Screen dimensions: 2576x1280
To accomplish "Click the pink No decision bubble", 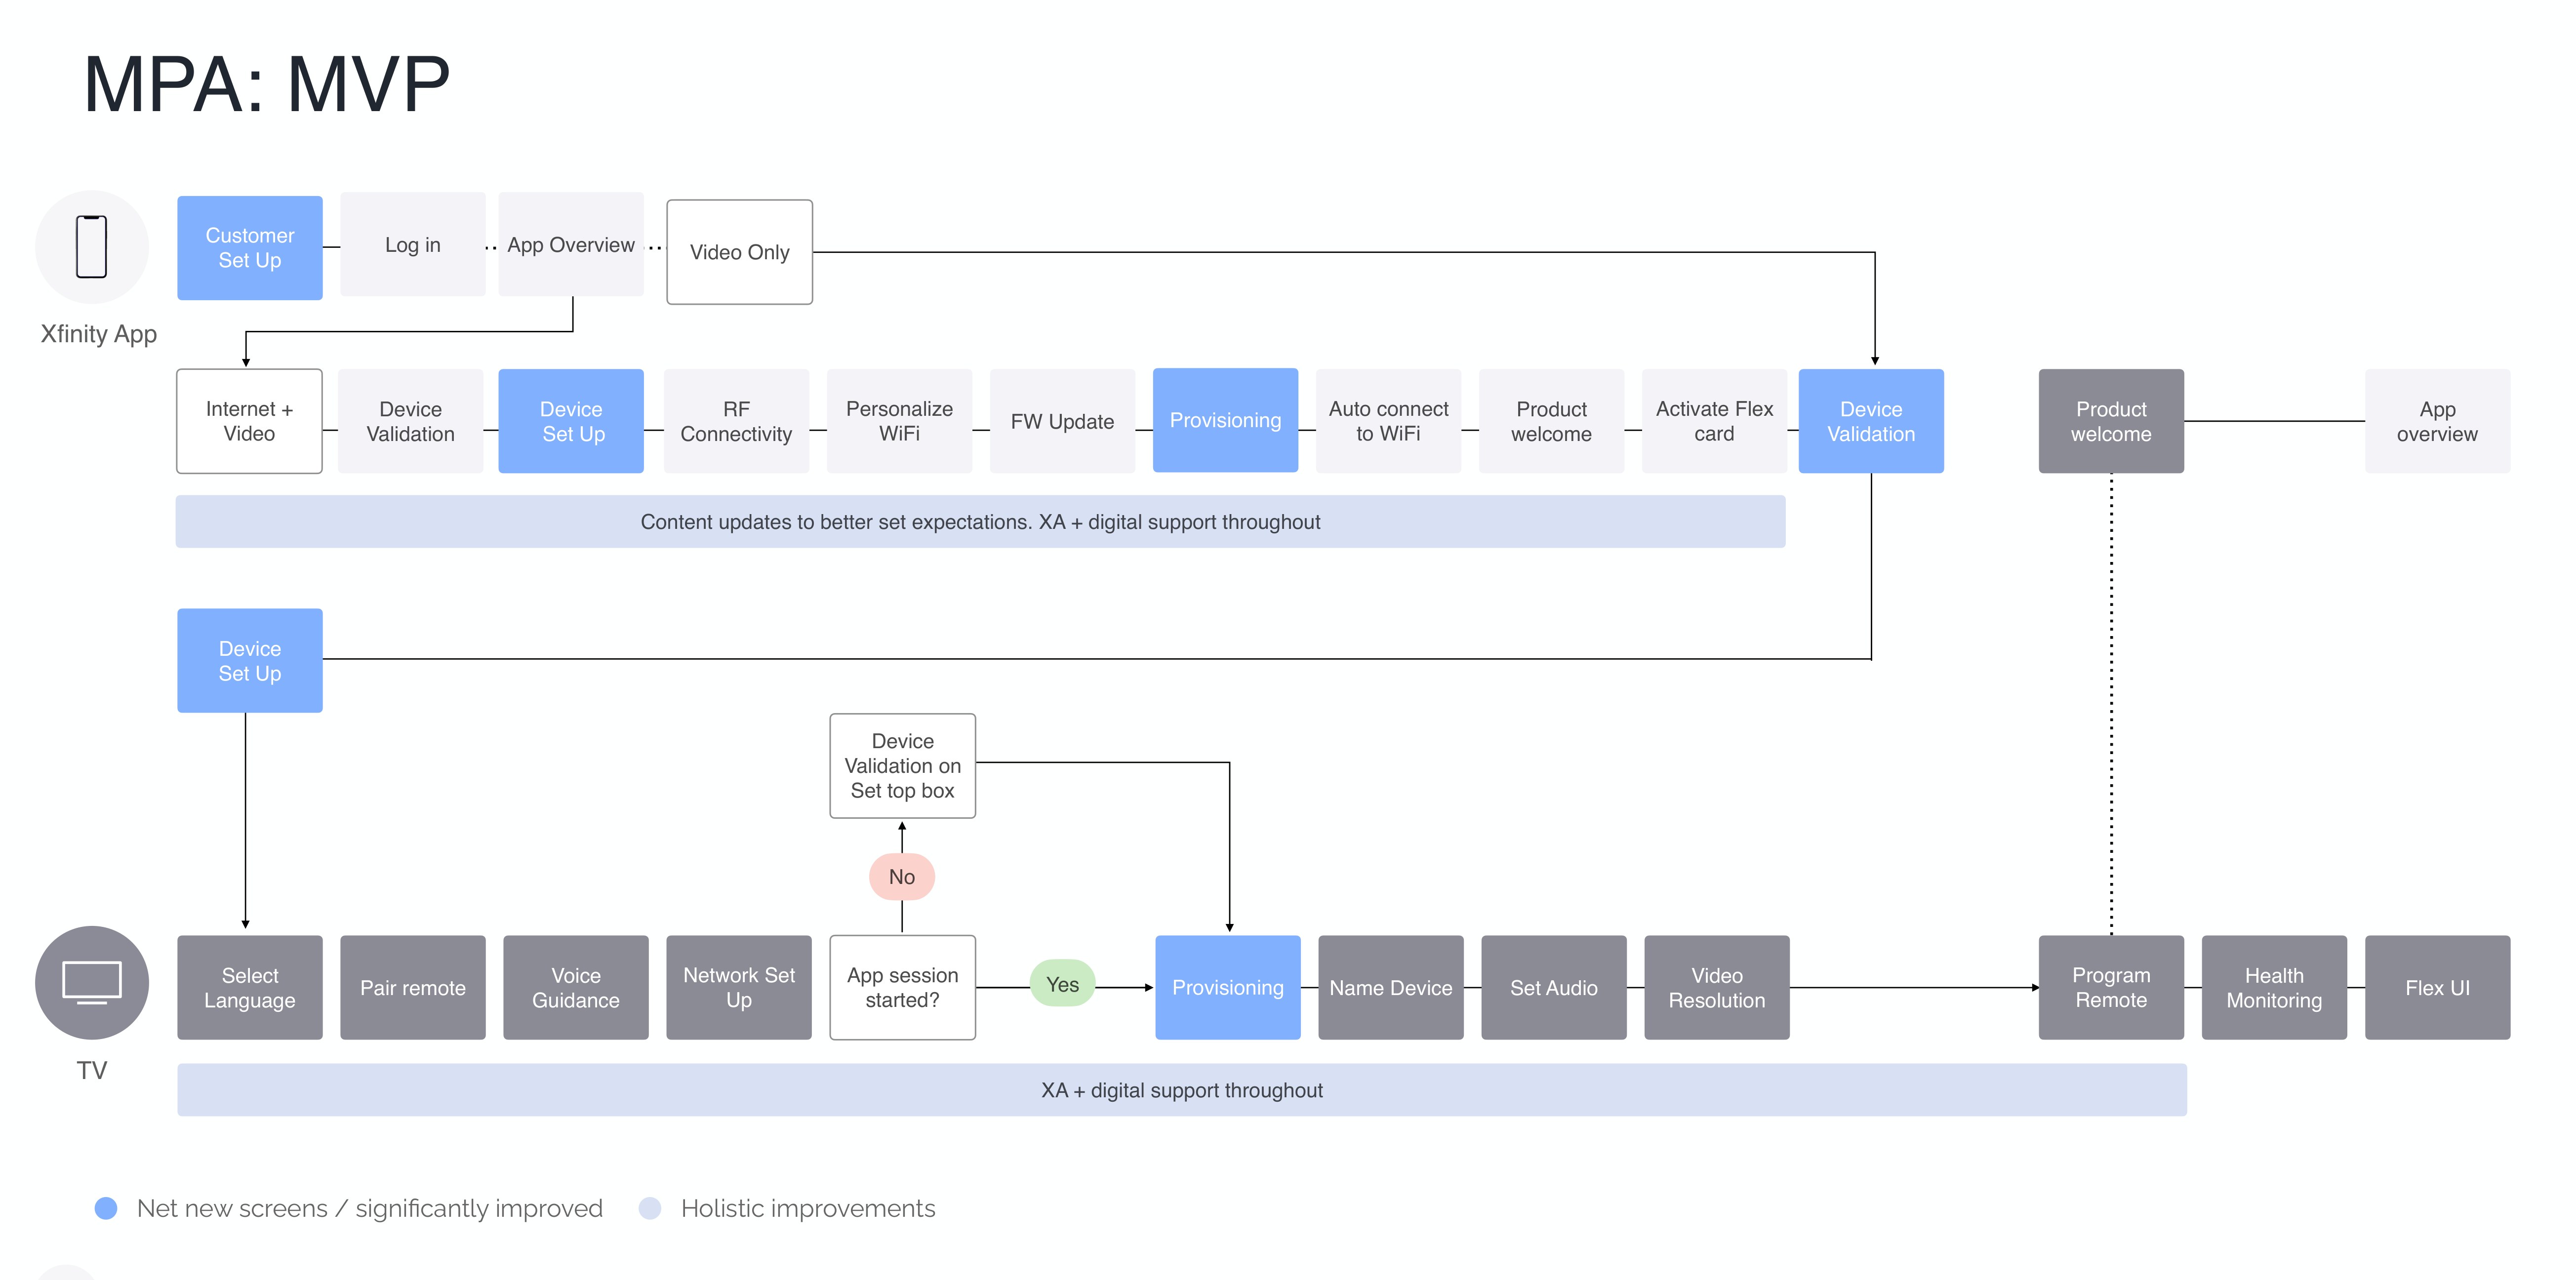I will click(x=902, y=877).
